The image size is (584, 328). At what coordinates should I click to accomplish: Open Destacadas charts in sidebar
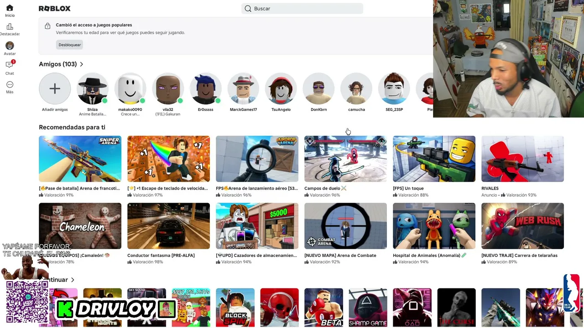click(10, 30)
